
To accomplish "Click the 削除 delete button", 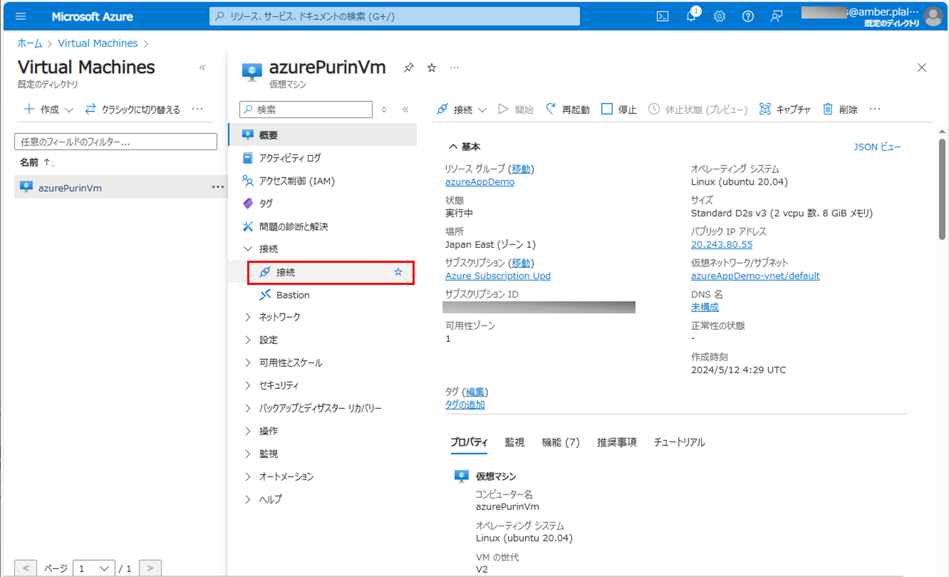I will (x=840, y=110).
